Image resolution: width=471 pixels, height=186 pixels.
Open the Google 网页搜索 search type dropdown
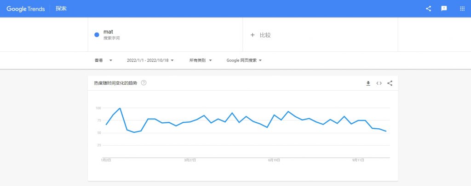point(244,60)
